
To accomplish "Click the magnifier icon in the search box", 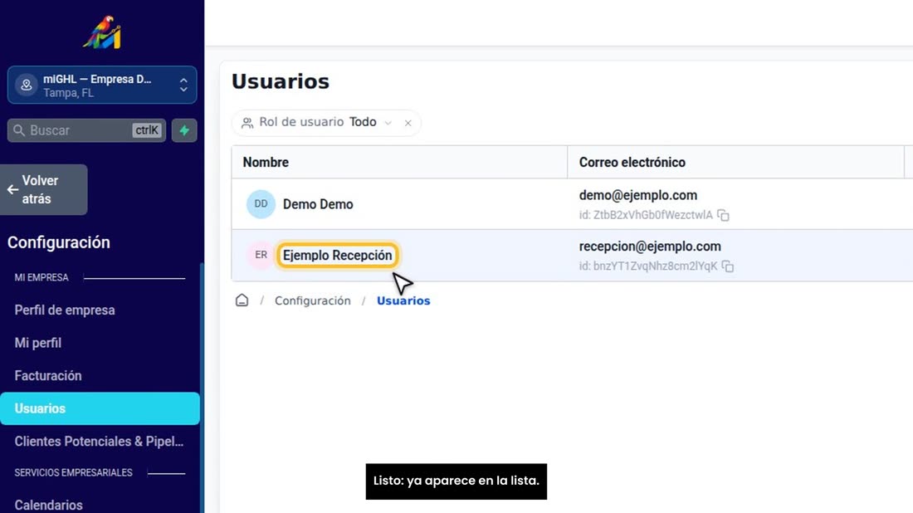I will coord(19,130).
